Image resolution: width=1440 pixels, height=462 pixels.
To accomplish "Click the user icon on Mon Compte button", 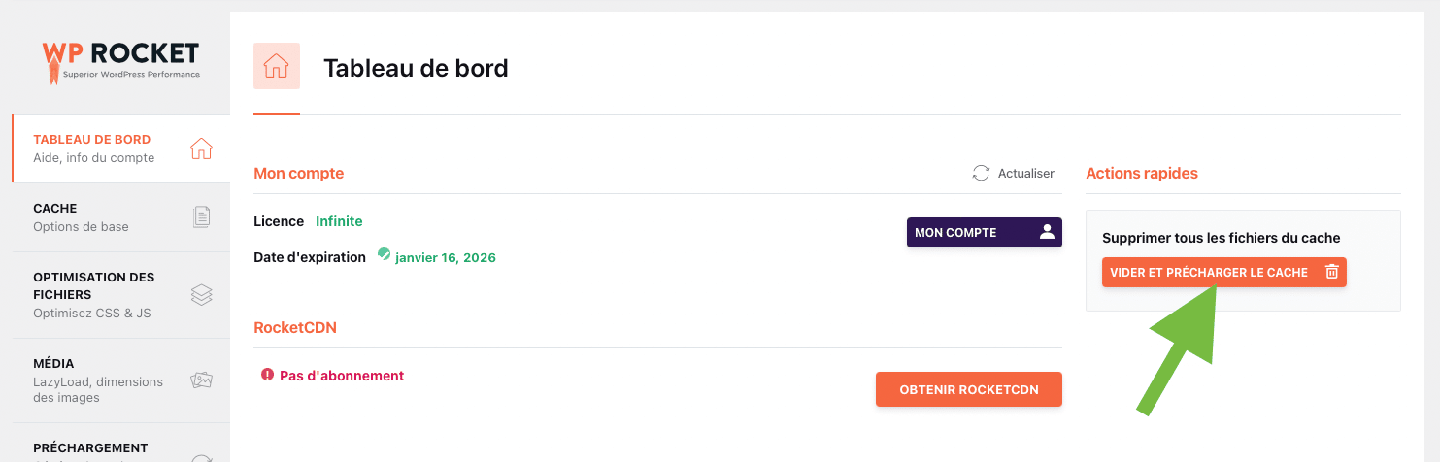I will pos(1047,232).
